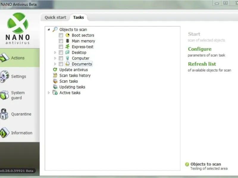Click the System guard shield icon
The width and height of the screenshot is (238, 178).
[4, 95]
